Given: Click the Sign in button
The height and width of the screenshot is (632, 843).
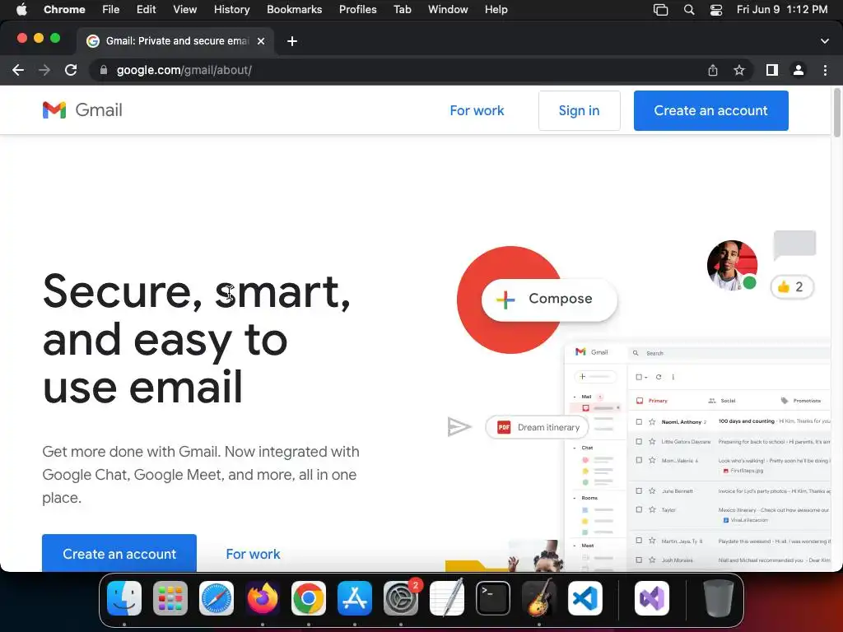Looking at the screenshot, I should pos(579,111).
